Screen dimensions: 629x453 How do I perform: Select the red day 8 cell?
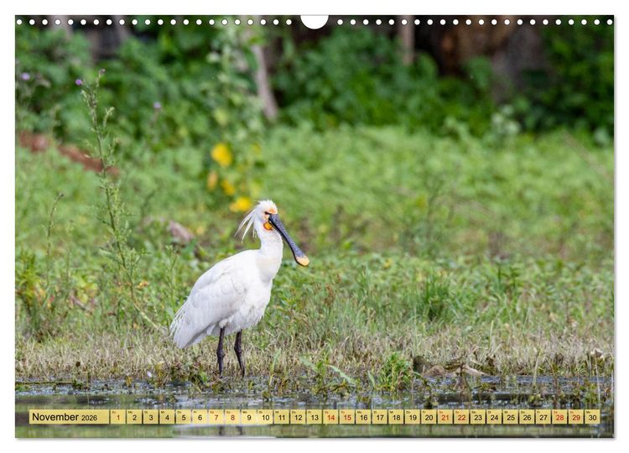pyautogui.click(x=232, y=417)
